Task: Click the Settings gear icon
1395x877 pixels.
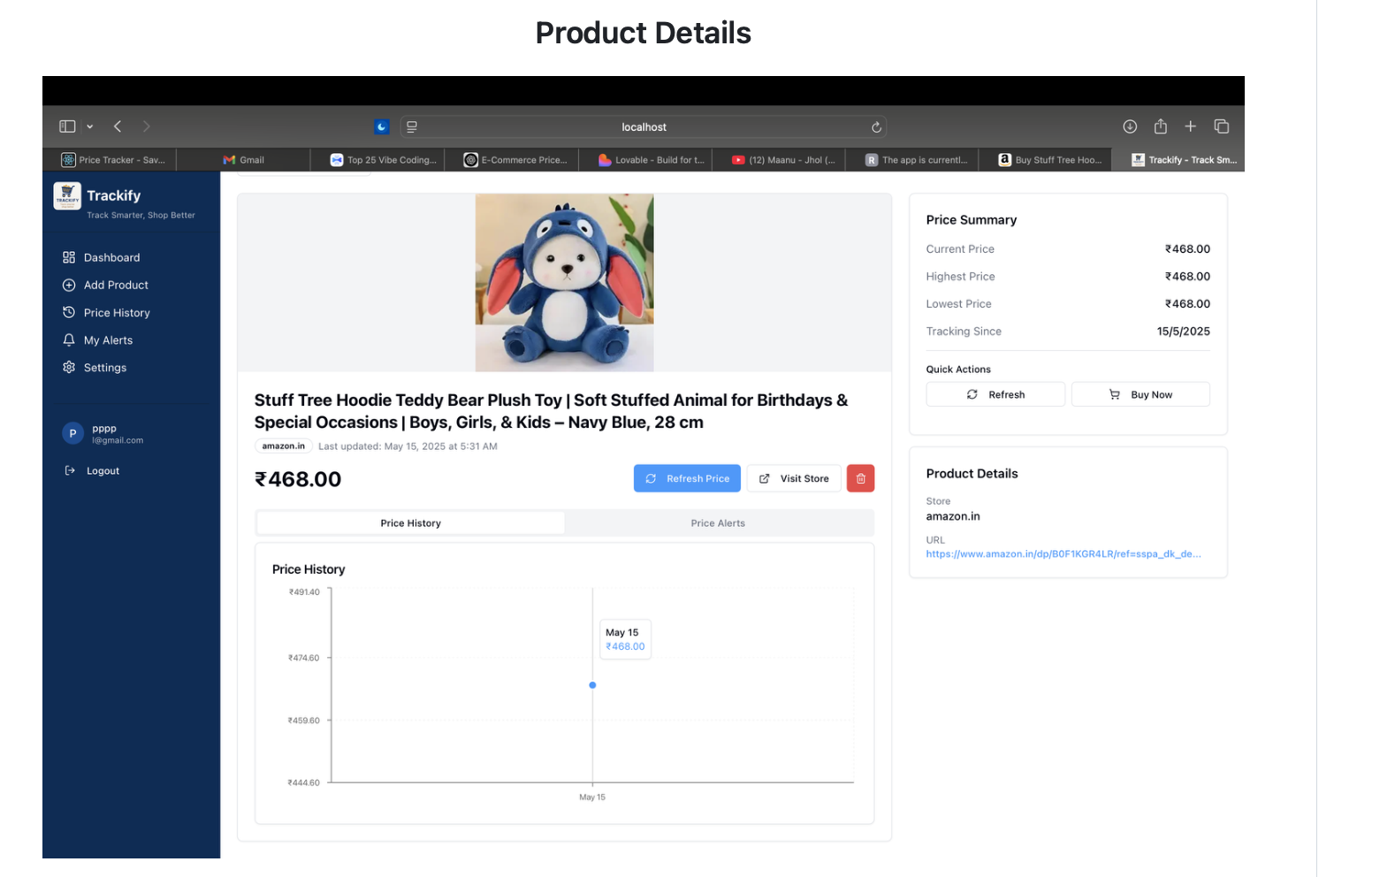Action: [x=69, y=367]
